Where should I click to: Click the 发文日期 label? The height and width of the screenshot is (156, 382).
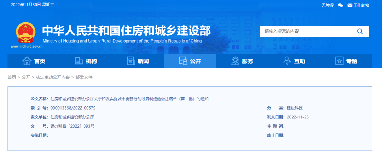tap(276, 117)
